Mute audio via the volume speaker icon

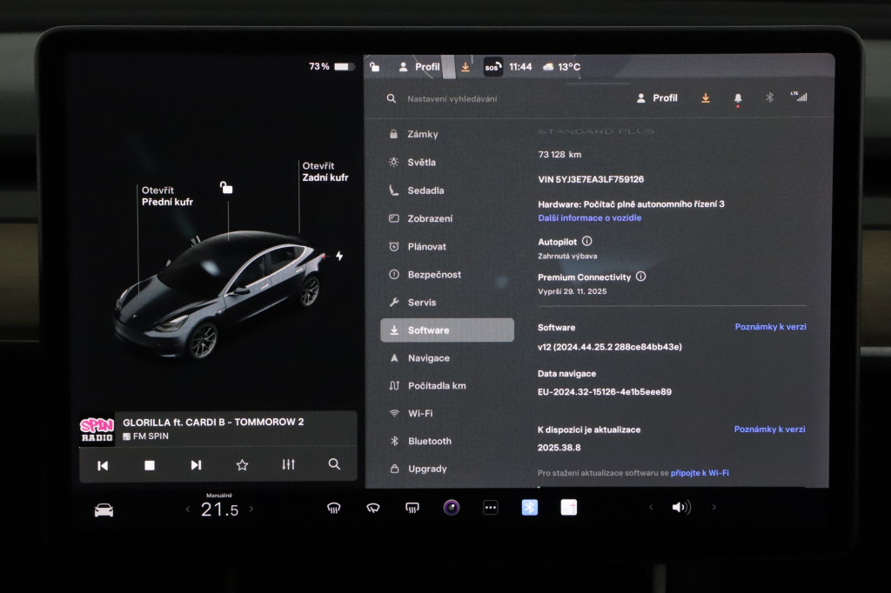click(681, 507)
